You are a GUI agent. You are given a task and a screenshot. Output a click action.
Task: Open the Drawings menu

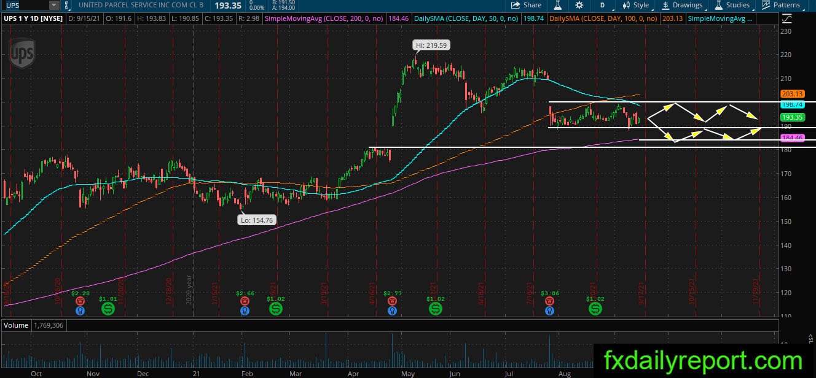(683, 5)
